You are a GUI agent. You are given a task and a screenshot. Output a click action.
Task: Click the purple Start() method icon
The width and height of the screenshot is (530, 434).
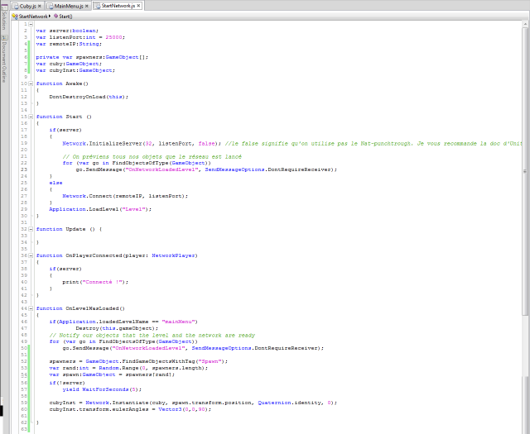55,16
